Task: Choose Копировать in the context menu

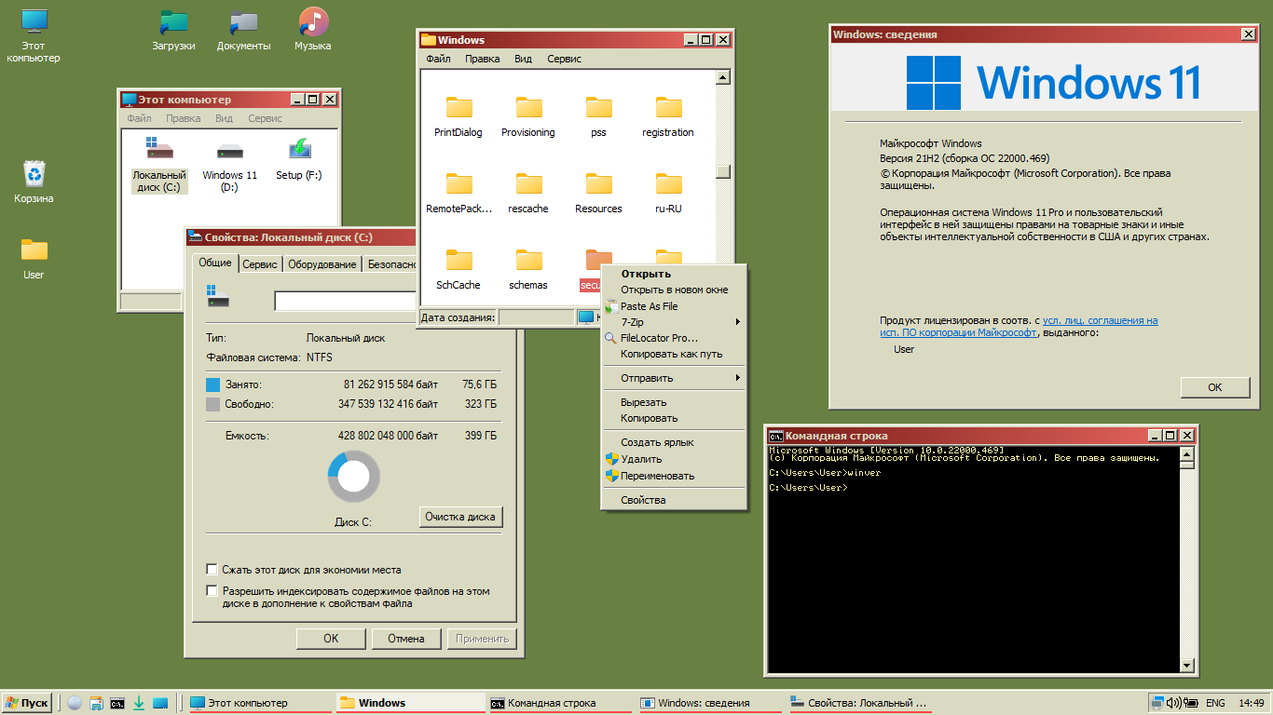Action: (674, 418)
